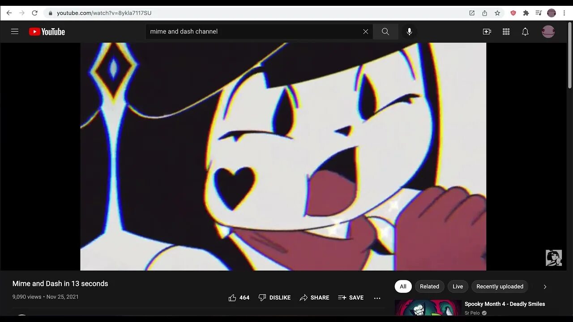
Task: Click the lock icon in address bar
Action: [x=51, y=13]
